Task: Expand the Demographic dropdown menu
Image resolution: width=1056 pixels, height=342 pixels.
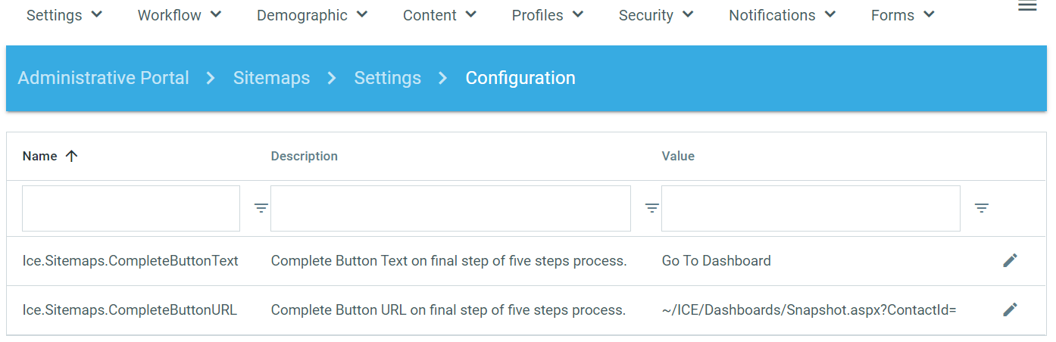Action: coord(312,15)
